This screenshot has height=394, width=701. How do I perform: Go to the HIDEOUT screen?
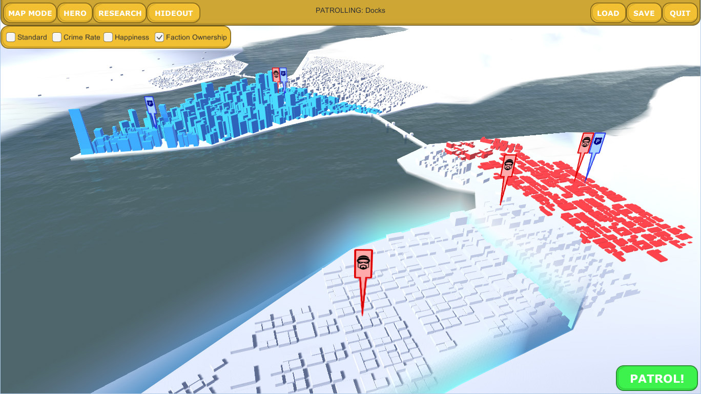[174, 13]
